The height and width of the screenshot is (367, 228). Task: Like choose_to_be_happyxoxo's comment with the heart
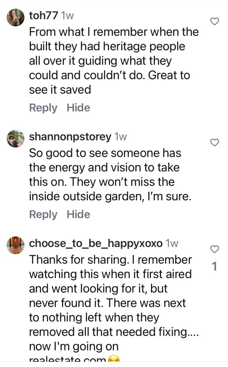coord(214,249)
